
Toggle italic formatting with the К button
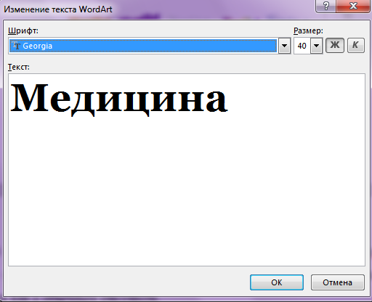(355, 45)
